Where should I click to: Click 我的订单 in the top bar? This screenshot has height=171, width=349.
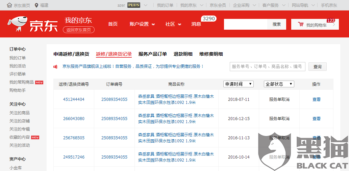click(x=165, y=5)
